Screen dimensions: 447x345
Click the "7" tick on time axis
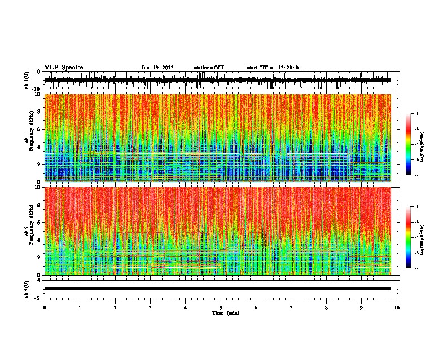point(291,308)
